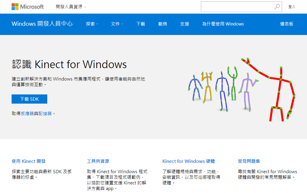Open the 工具與資源 heading link
This screenshot has height=193, width=307.
tap(98, 161)
